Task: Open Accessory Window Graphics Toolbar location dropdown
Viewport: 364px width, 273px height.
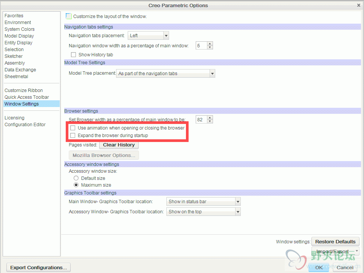Action: point(203,211)
